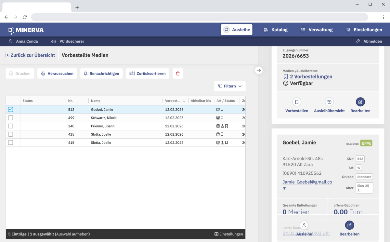
Task: Open Ausleihübersicht history icon
Action: pos(329,102)
